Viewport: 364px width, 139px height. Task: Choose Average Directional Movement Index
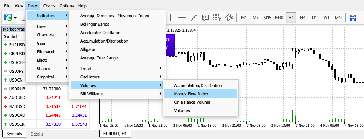118,16
